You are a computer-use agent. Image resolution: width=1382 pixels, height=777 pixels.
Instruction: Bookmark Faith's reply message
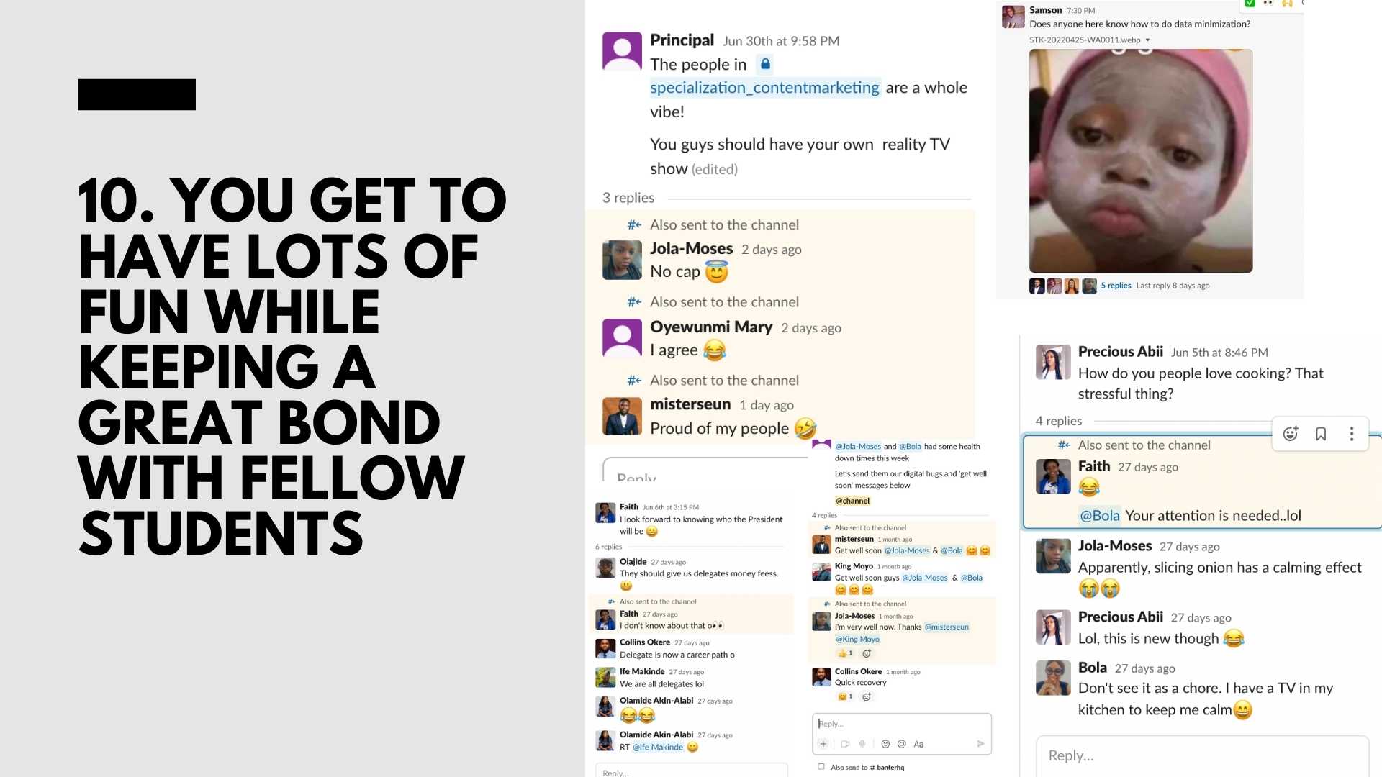pyautogui.click(x=1321, y=434)
